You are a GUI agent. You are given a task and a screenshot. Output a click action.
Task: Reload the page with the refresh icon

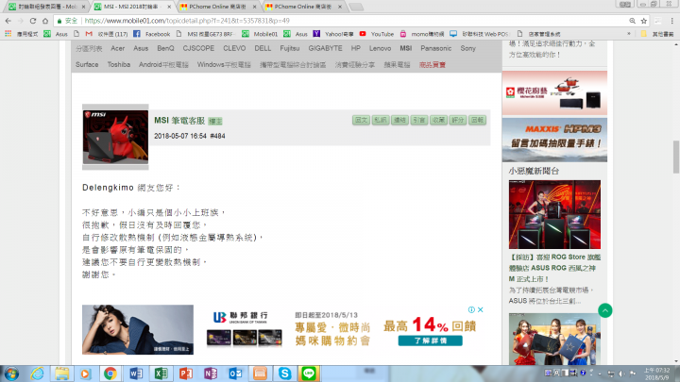click(x=33, y=21)
